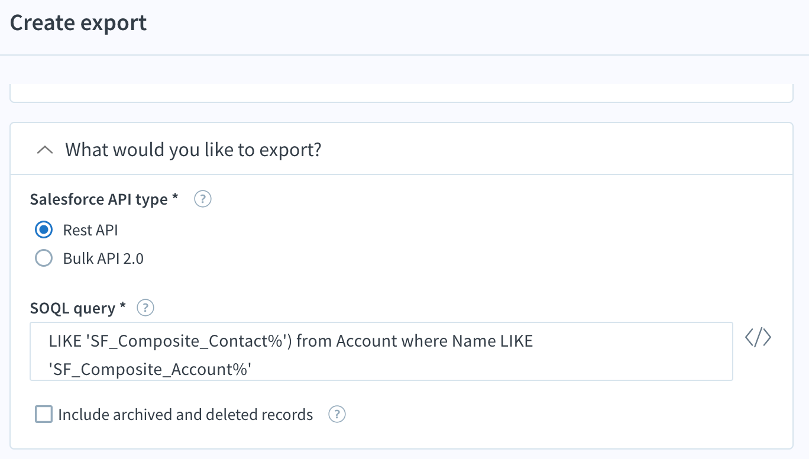Image resolution: width=809 pixels, height=459 pixels.
Task: Open help for Salesforce API type
Action: click(203, 199)
